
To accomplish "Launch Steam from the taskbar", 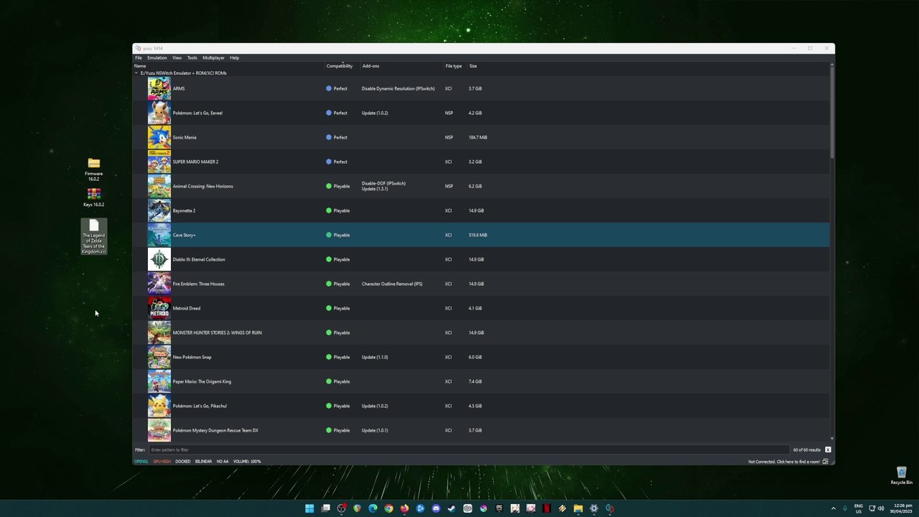I will pyautogui.click(x=452, y=508).
